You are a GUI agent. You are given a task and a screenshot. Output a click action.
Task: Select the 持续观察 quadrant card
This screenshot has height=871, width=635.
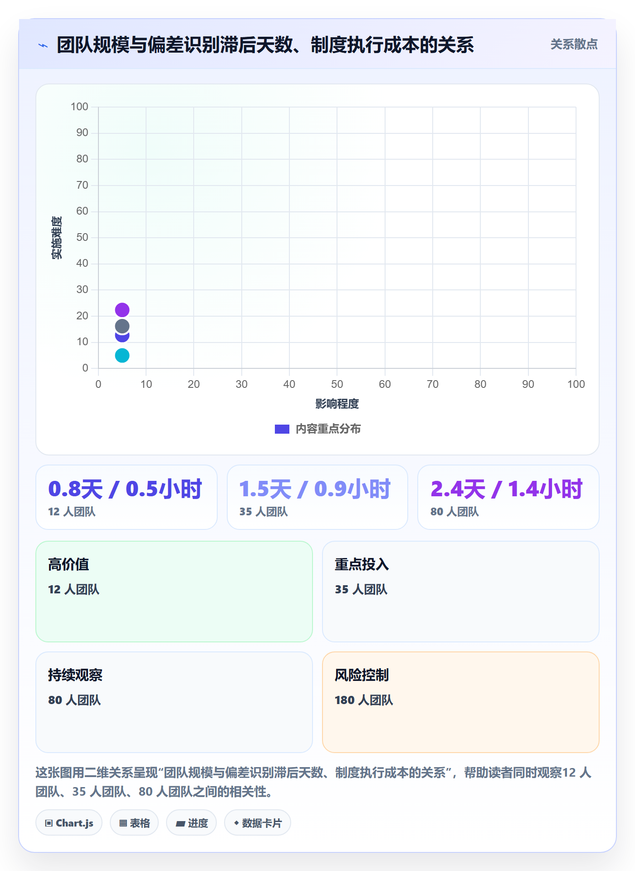(174, 702)
